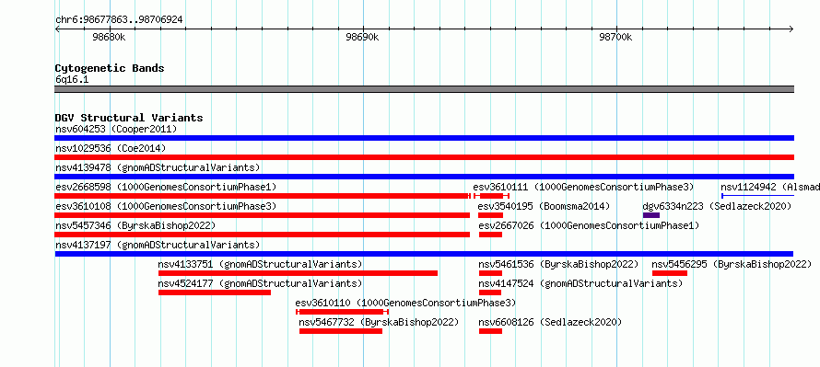Click the red nsv6608126 variant bar
820x367 pixels.
(490, 331)
